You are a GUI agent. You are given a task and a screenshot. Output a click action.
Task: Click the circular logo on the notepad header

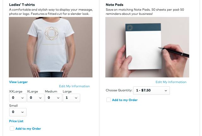coord(129,28)
